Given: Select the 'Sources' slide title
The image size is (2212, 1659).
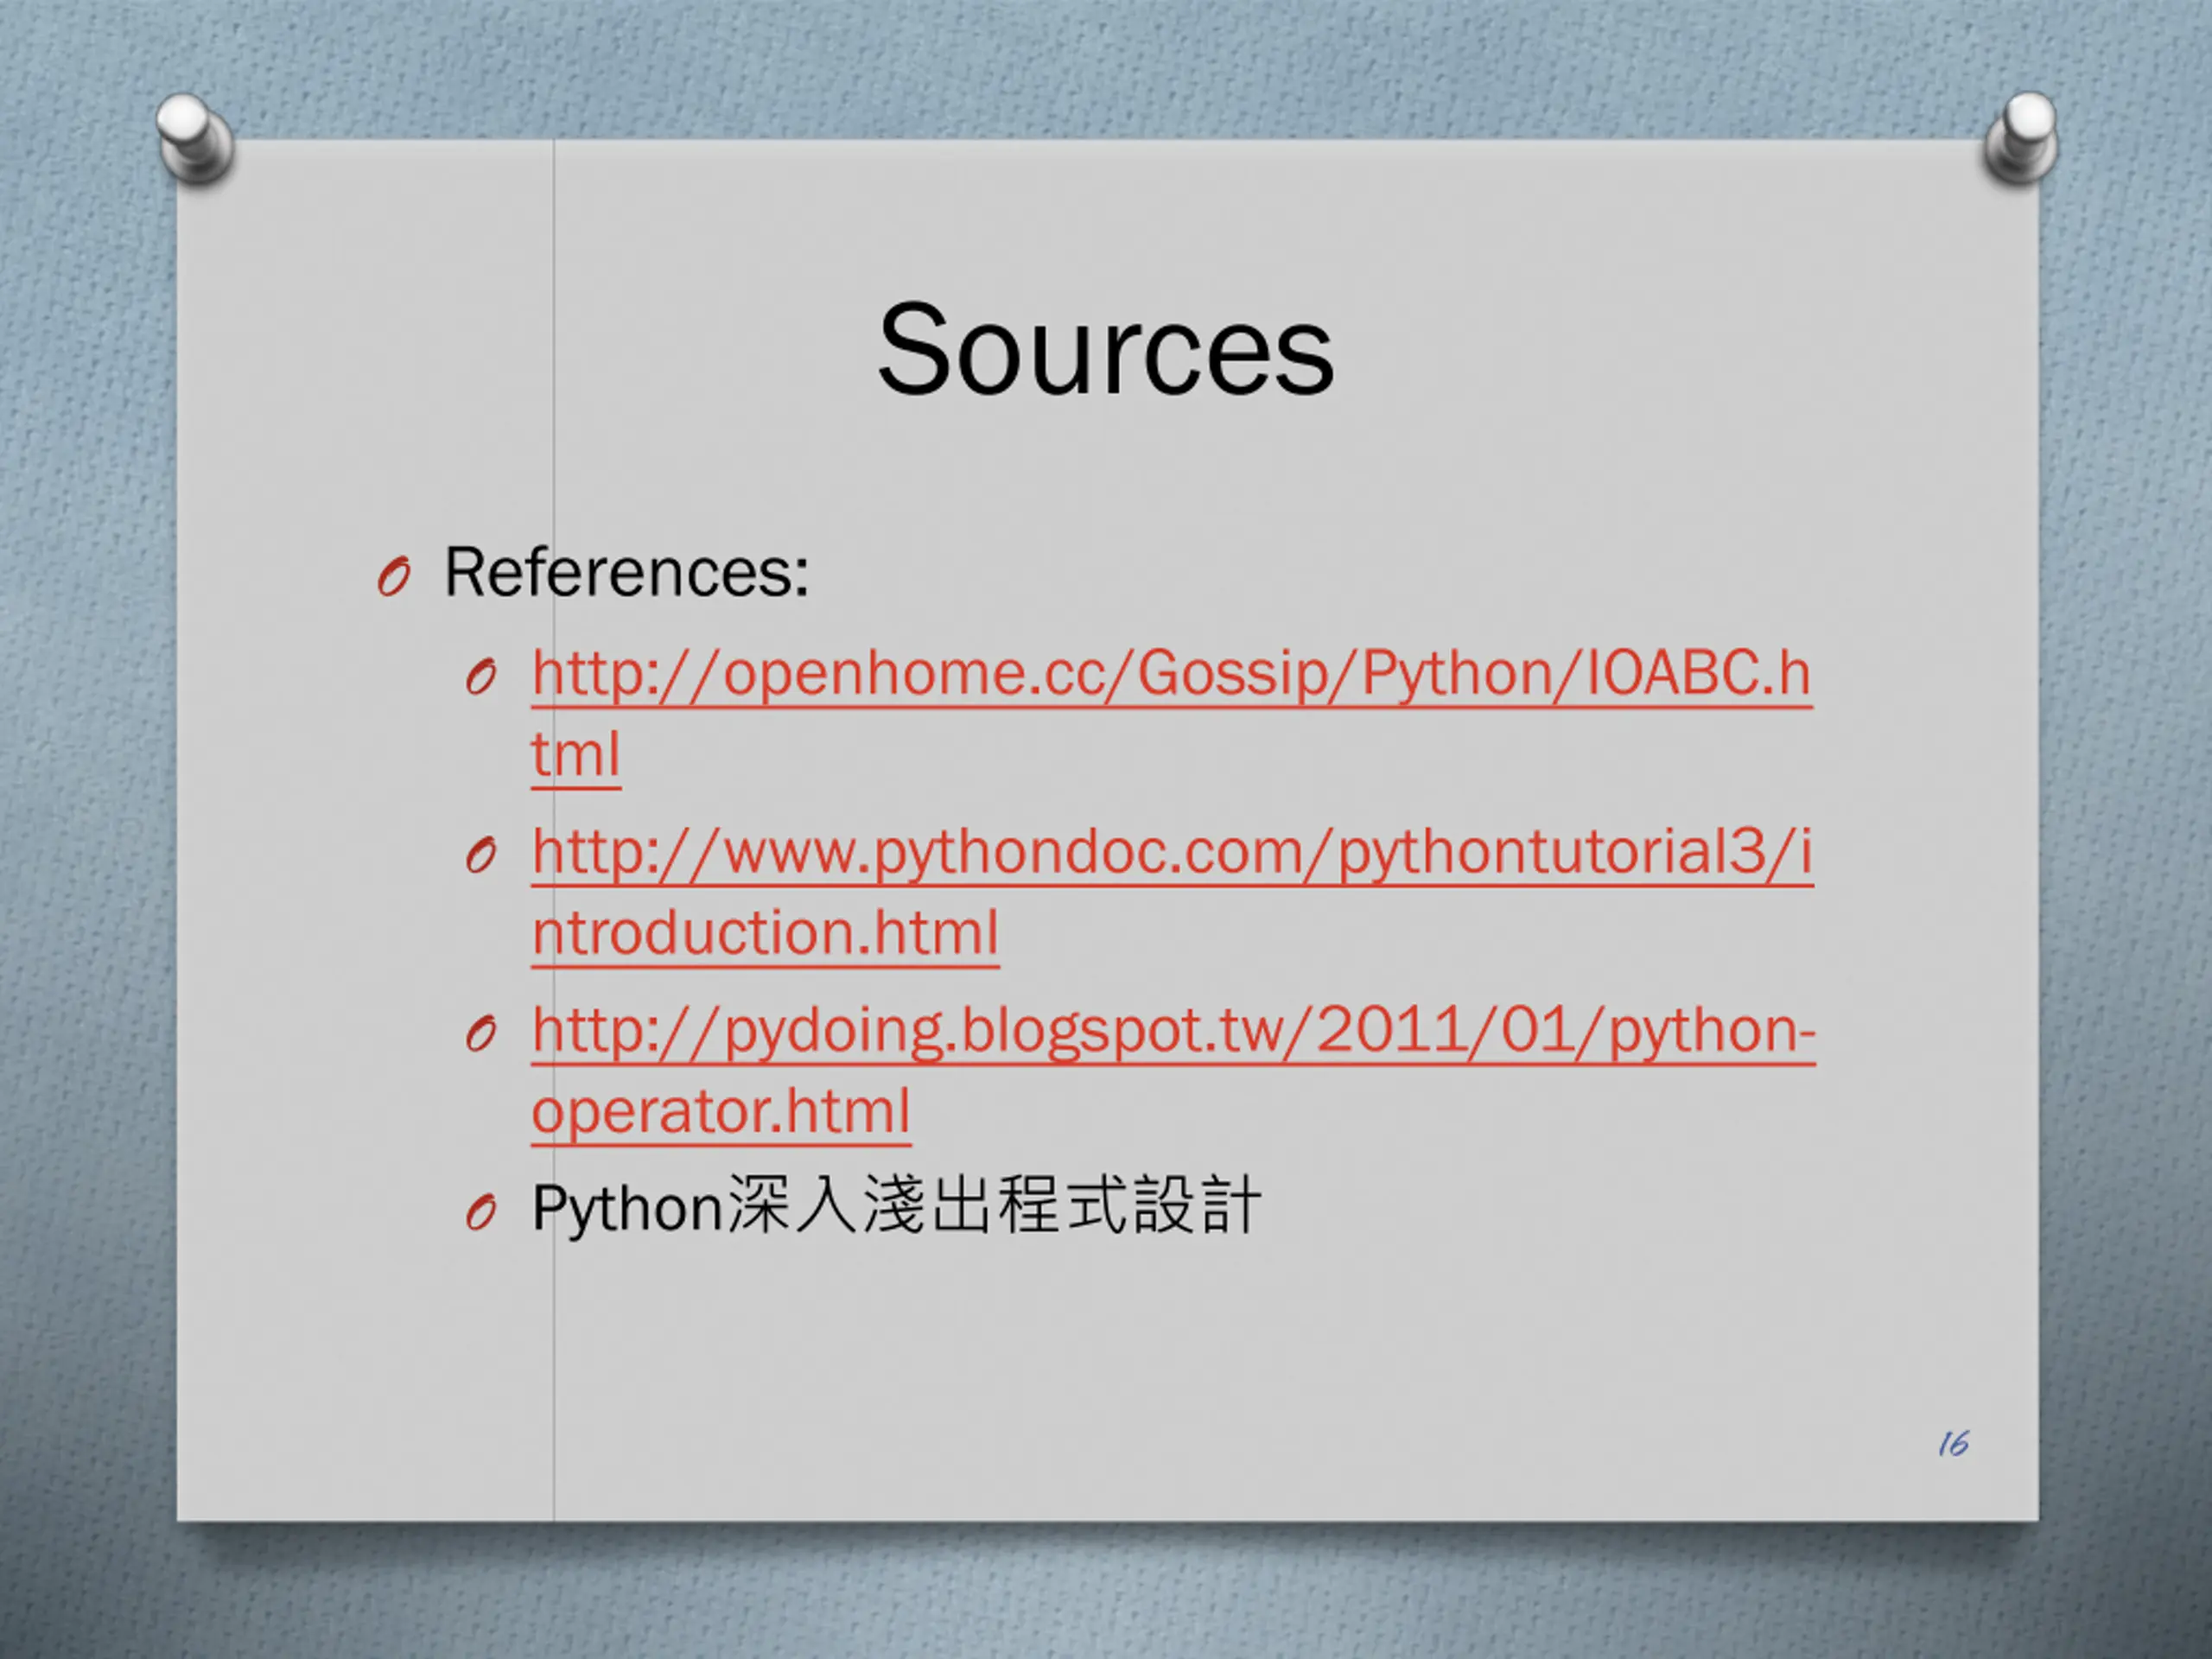Looking at the screenshot, I should pos(1105,349).
